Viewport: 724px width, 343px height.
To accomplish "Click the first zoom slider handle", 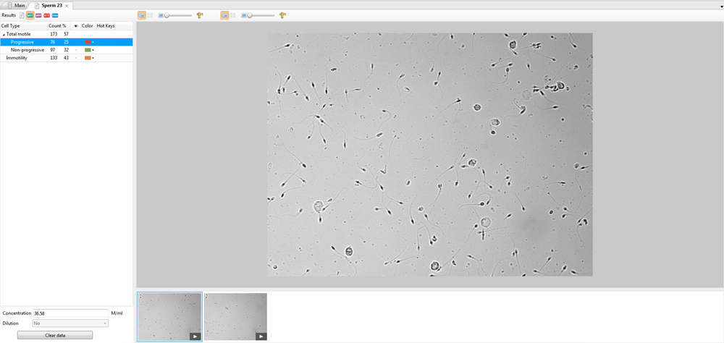I will pos(167,15).
